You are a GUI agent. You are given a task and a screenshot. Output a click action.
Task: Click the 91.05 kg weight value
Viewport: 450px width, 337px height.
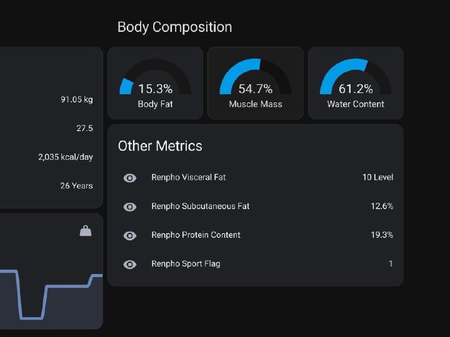(76, 99)
